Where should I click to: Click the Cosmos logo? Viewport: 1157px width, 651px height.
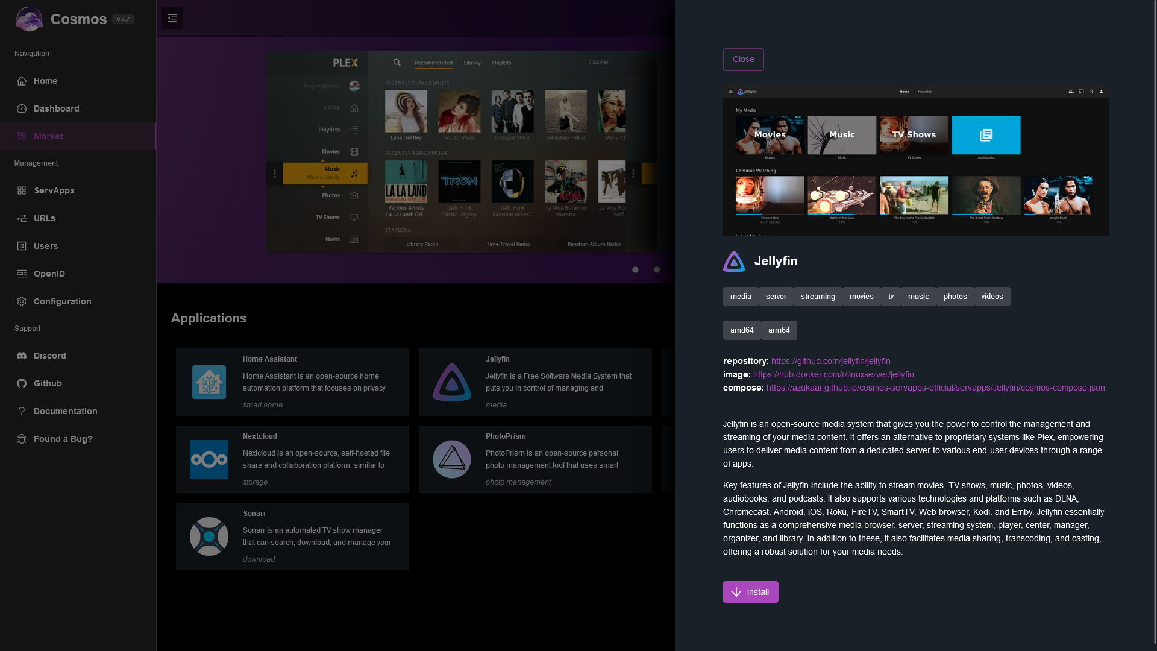[x=28, y=19]
